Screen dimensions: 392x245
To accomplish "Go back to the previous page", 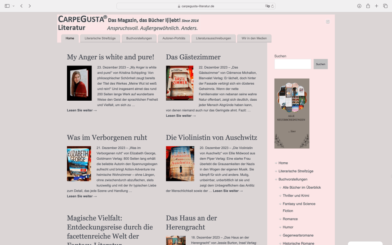I will pos(21,6).
